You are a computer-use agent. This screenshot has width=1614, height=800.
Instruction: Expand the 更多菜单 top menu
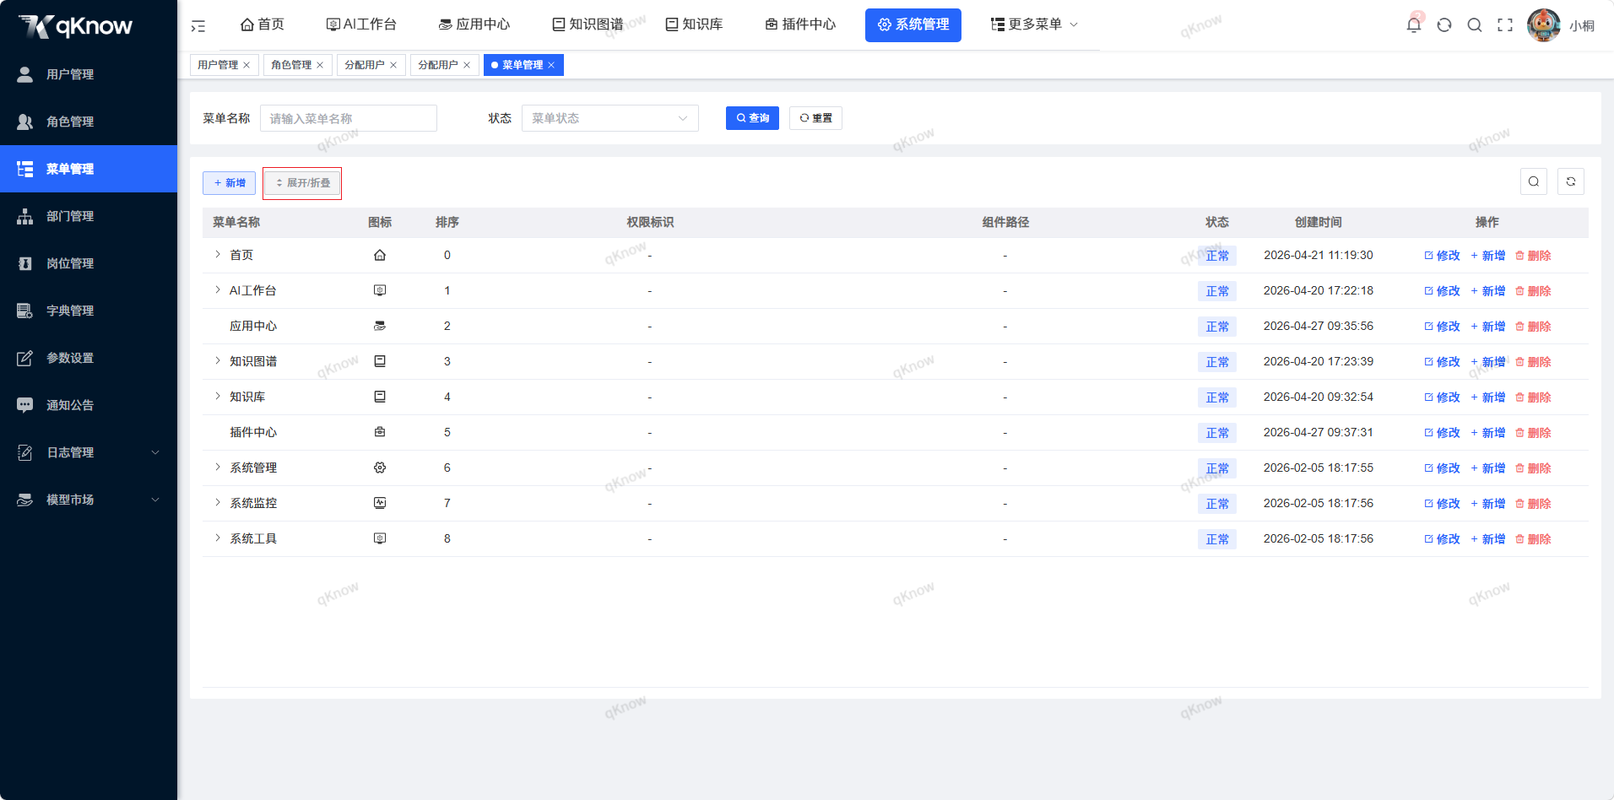[1034, 24]
